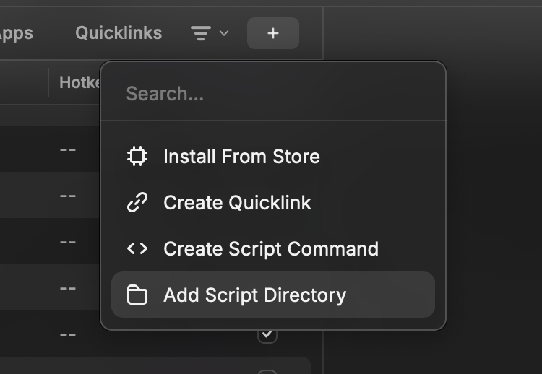This screenshot has height=374, width=542.
Task: Click the Hotkey column header
Action: coord(79,82)
